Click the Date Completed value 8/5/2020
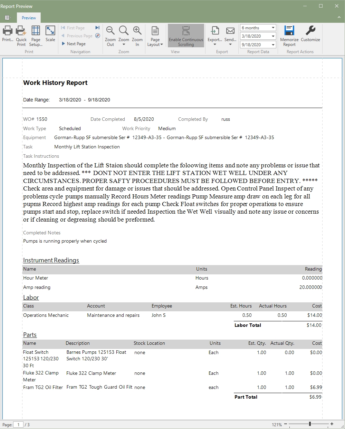This screenshot has width=345, height=429. click(x=144, y=119)
